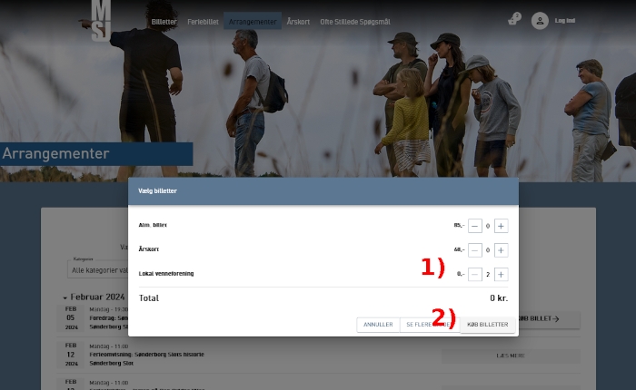
Task: Increase Lokal venneforening ticket count
Action: click(501, 275)
